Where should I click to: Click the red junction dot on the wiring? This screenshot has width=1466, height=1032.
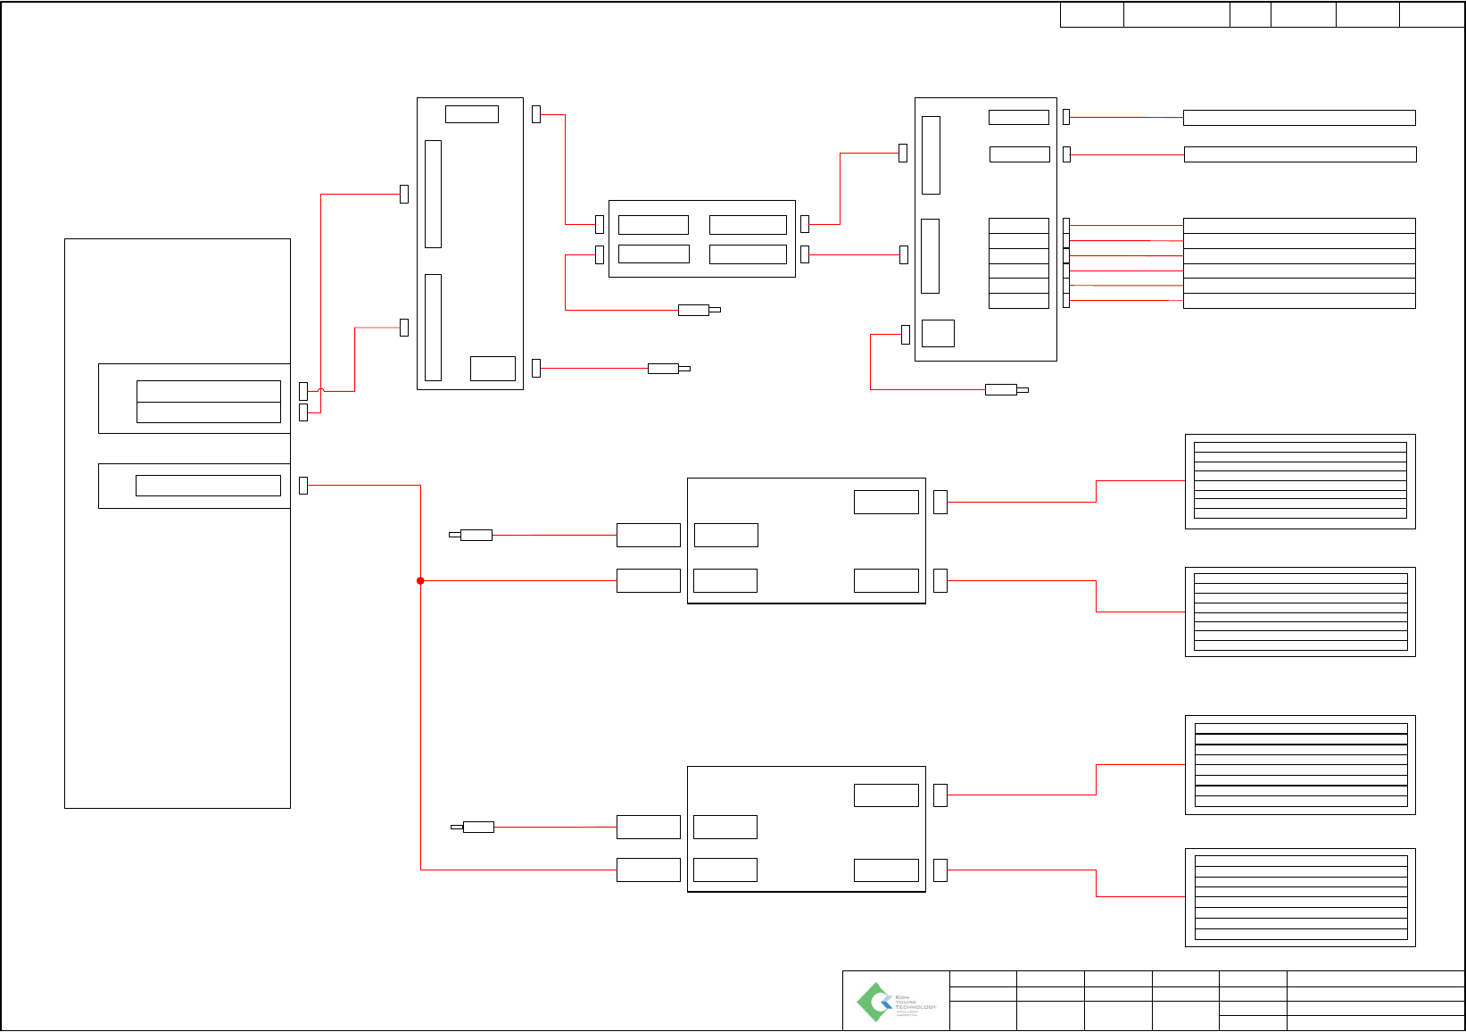[420, 580]
